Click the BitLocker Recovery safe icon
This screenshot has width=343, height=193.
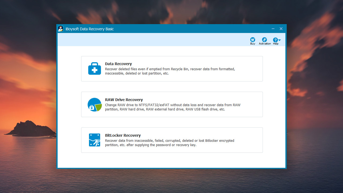(x=95, y=140)
